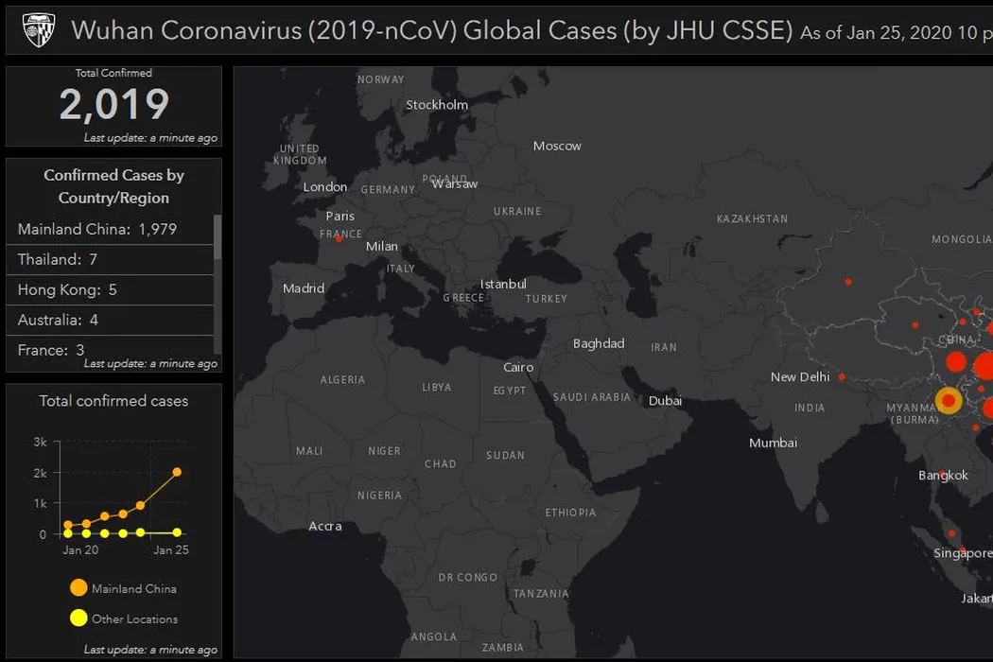This screenshot has height=662, width=993.
Task: Click the DR CONGO country label
Action: [467, 577]
